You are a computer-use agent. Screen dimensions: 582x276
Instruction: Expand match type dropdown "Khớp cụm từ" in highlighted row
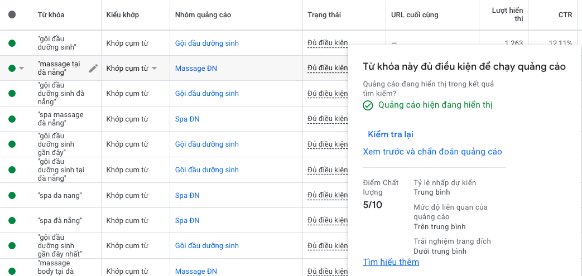(155, 69)
